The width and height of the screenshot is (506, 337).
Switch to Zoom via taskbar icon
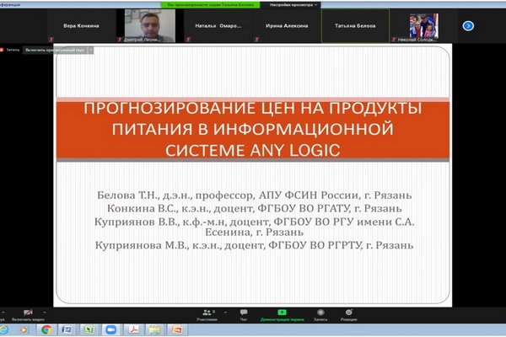click(x=110, y=329)
